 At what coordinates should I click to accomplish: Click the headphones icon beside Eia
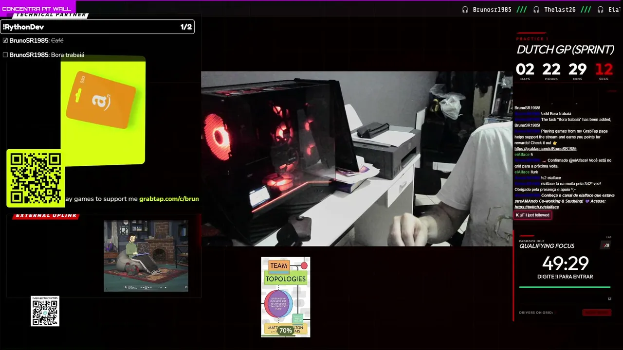click(601, 10)
